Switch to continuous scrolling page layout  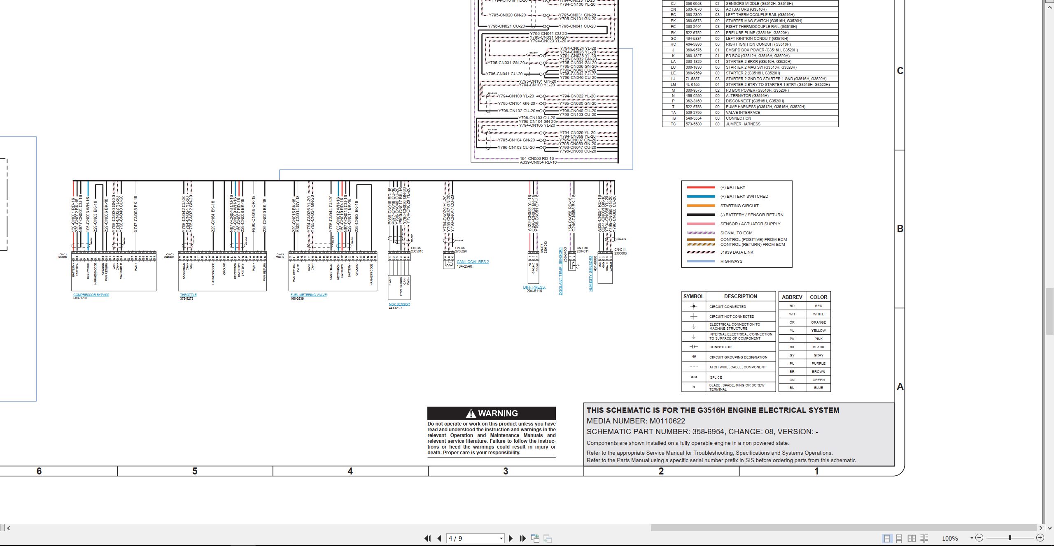pos(899,538)
